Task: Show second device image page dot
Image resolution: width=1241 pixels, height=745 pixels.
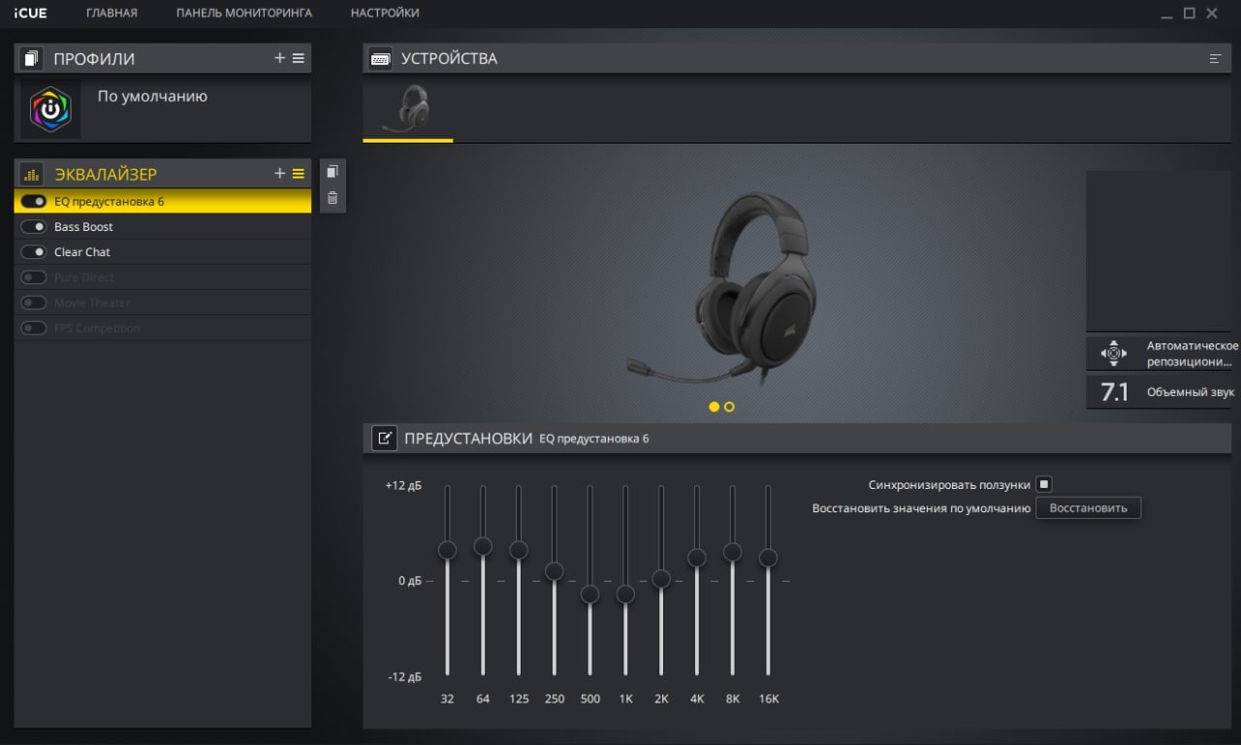Action: tap(729, 406)
